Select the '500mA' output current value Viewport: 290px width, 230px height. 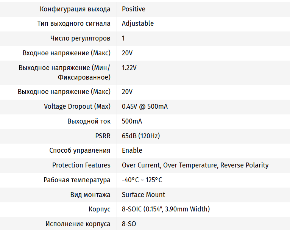[x=132, y=121]
